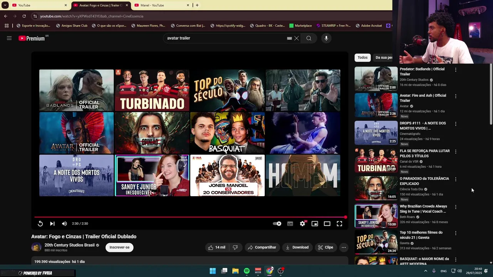
Task: Click the Download button
Action: pyautogui.click(x=297, y=247)
